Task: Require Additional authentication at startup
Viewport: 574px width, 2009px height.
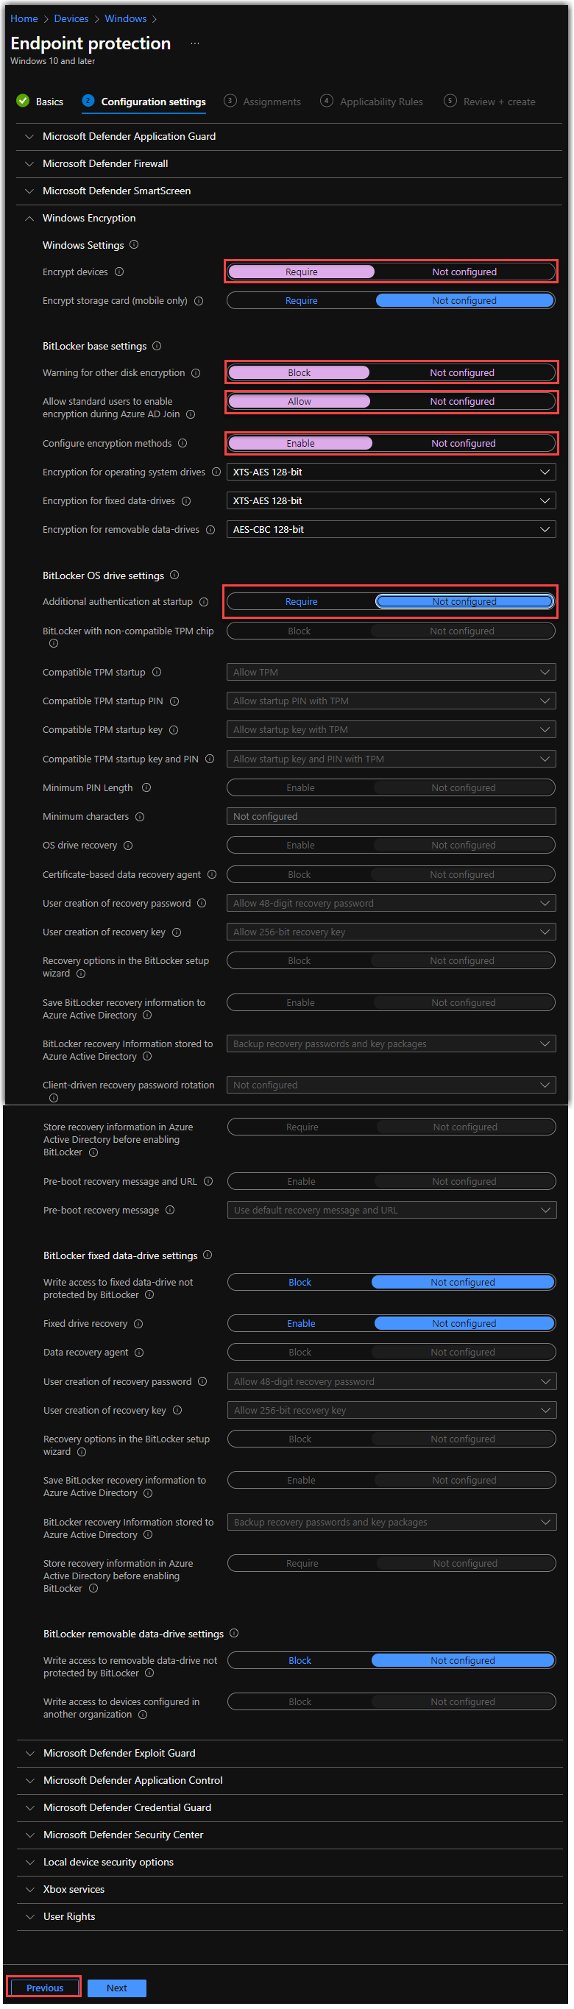Action: (302, 602)
